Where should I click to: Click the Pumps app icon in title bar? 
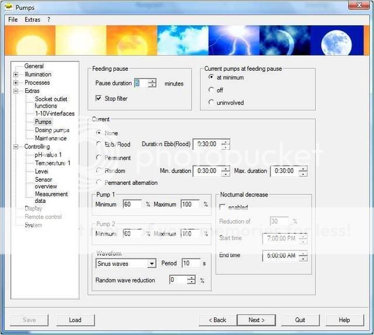[x=8, y=7]
